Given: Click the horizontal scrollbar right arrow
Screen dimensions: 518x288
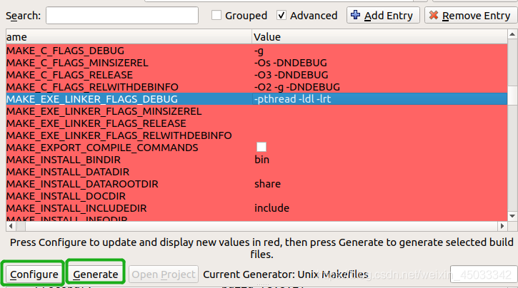Looking at the screenshot, I should pyautogui.click(x=502, y=226).
